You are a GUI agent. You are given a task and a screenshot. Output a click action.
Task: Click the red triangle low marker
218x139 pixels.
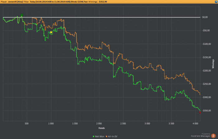[200, 113]
